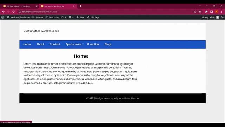Open the 'Howdy, admin' account menu
This screenshot has height=127, width=225.
coord(210,17)
